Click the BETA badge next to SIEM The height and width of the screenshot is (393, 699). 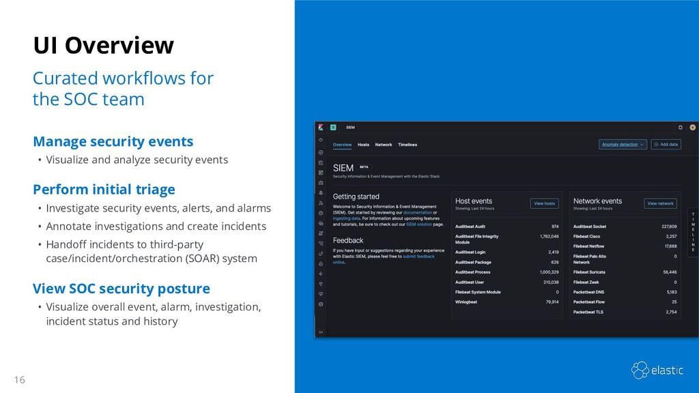coord(365,167)
